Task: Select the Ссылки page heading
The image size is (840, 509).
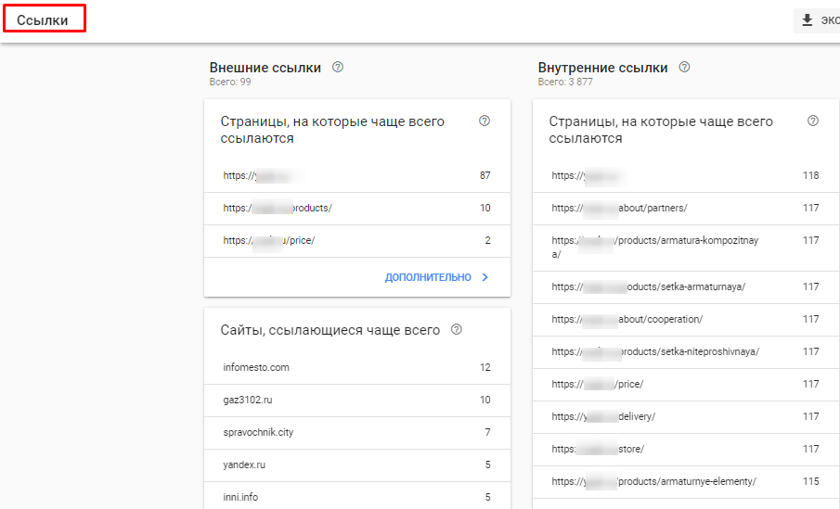Action: [43, 19]
